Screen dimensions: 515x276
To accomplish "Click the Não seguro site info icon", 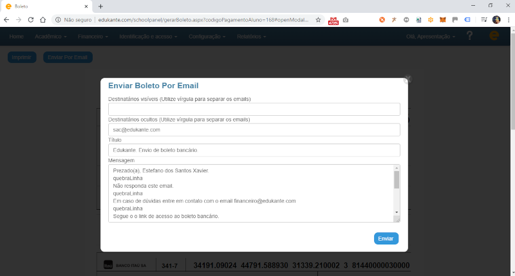I will (x=58, y=20).
